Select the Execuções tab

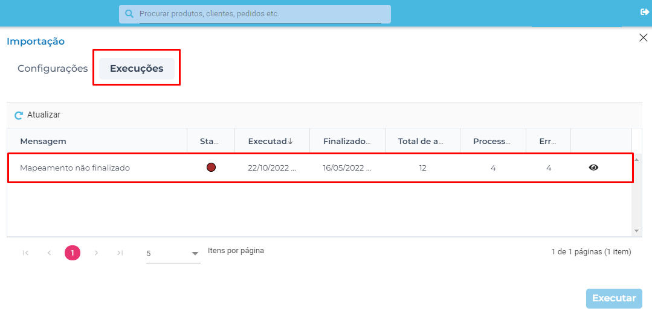137,69
